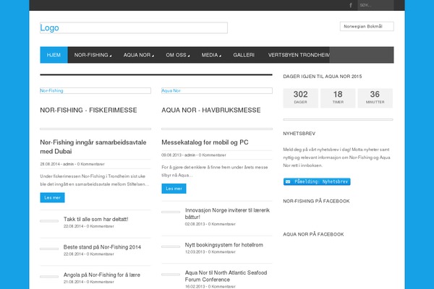Click the NOR-FISHING - FISKERIMESSE heading
Screen dimensions: 434x289
coord(88,110)
